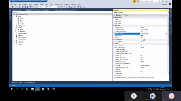Click the Save icon in the toolbar
The height and width of the screenshot is (101, 181).
[25, 7]
